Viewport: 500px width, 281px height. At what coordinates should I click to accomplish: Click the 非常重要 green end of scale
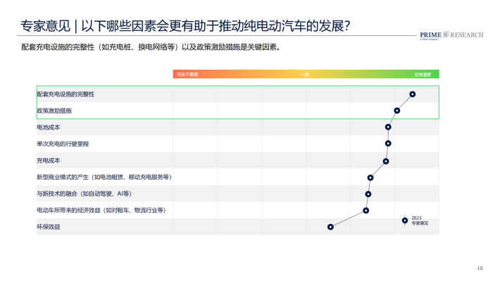[423, 75]
